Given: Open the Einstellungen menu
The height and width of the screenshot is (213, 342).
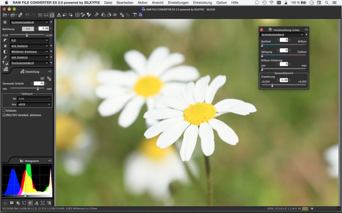Looking at the screenshot, I should (178, 3).
